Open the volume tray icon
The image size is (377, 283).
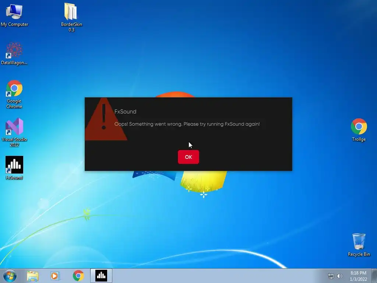pos(339,276)
